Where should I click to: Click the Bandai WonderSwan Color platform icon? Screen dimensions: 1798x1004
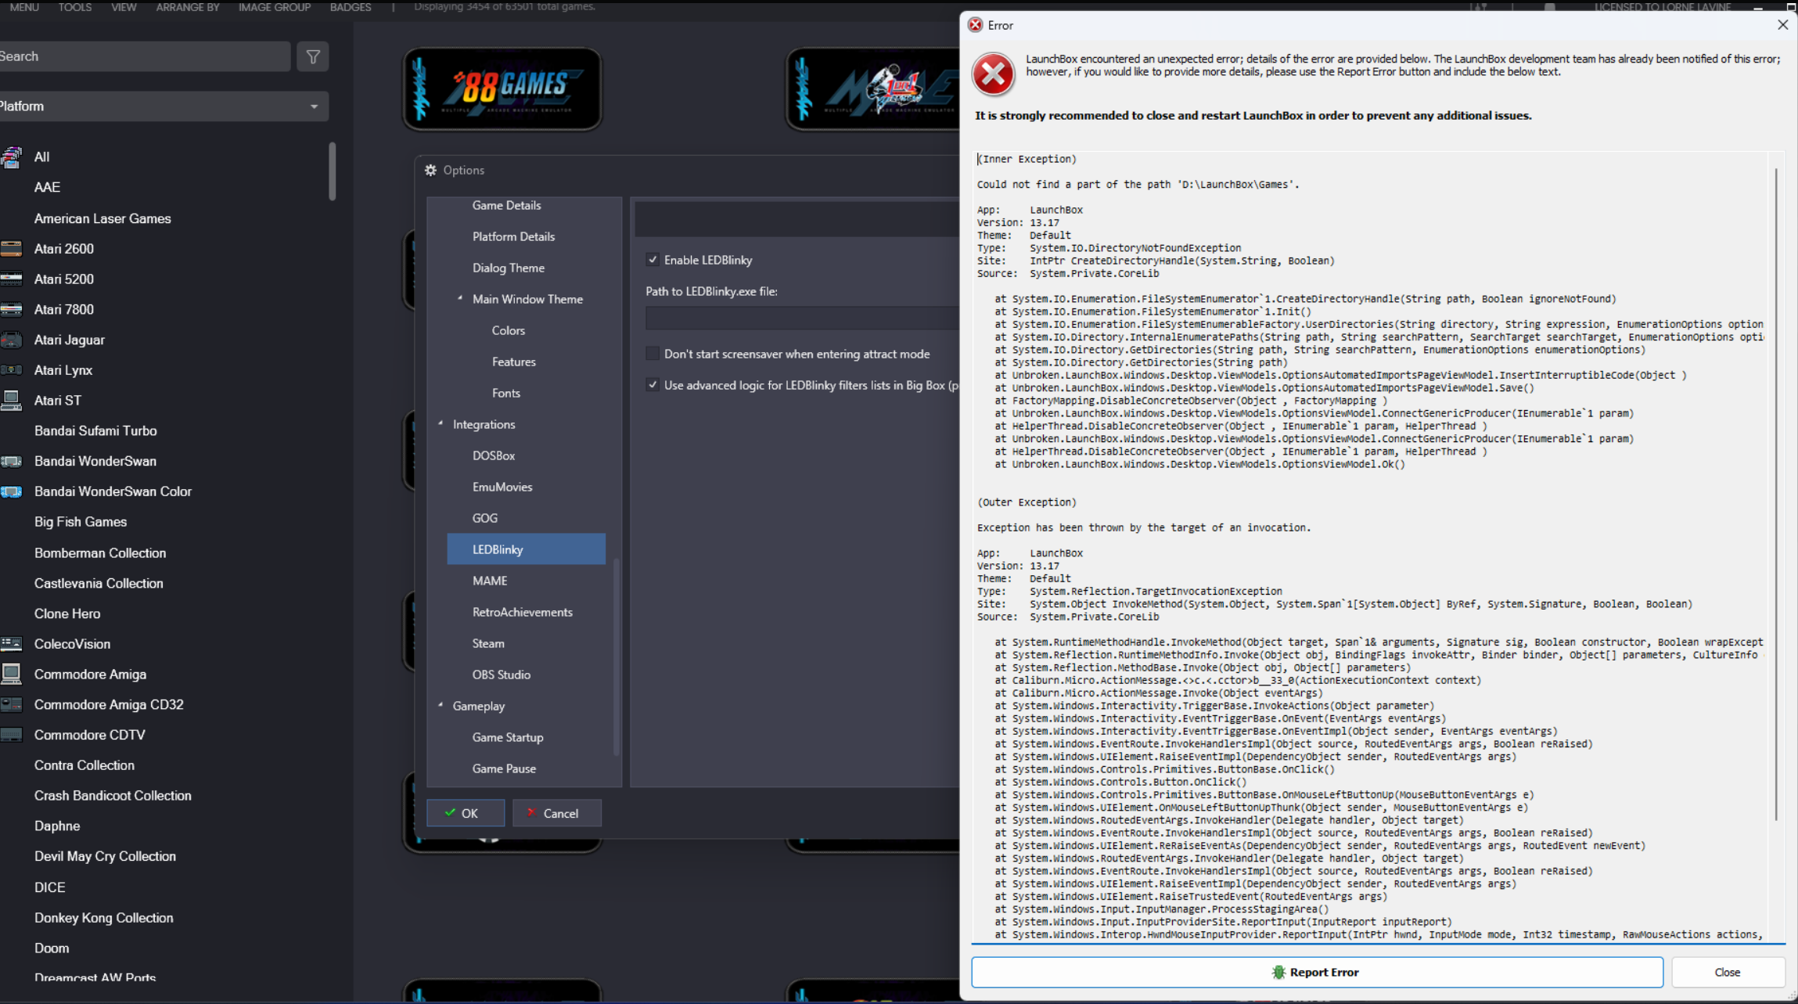pos(11,491)
